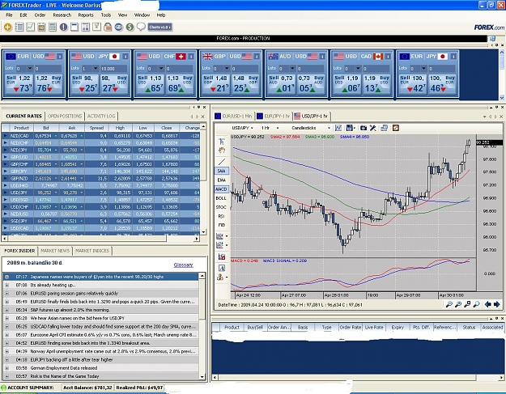Click the USD/JPY Buy 98, button
506x394 pixels.
(113, 84)
